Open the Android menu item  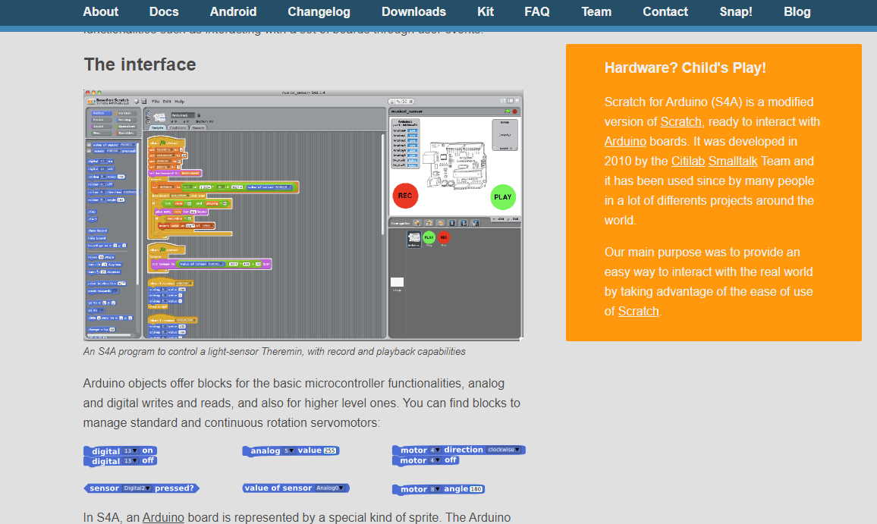click(x=233, y=11)
